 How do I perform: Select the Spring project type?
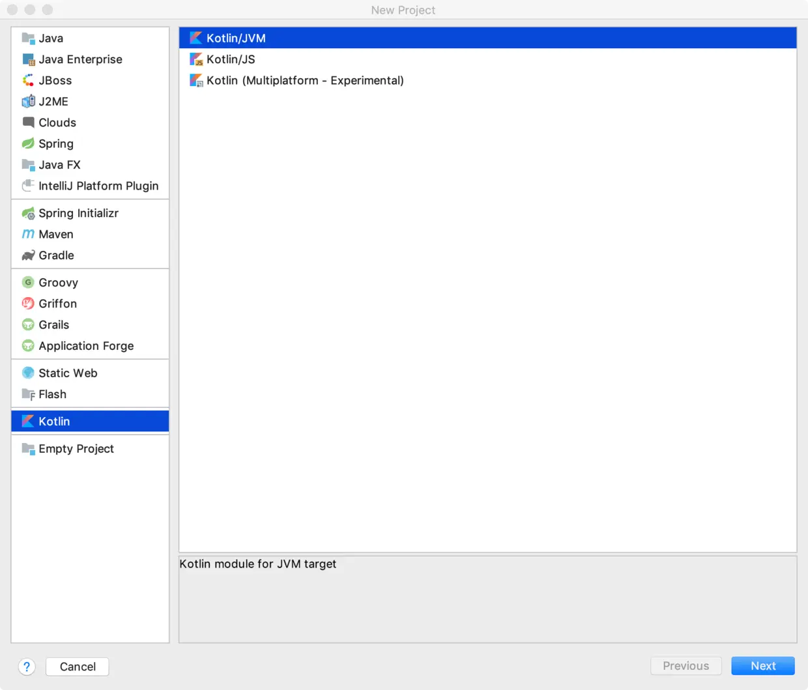pos(90,143)
